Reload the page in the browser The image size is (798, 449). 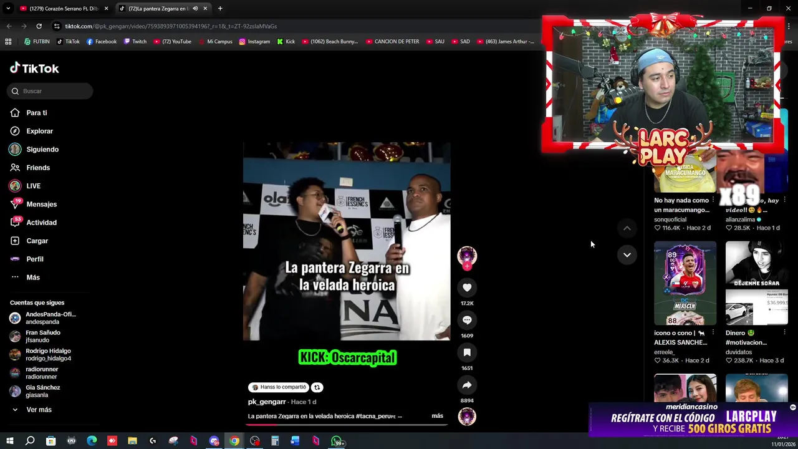click(39, 26)
